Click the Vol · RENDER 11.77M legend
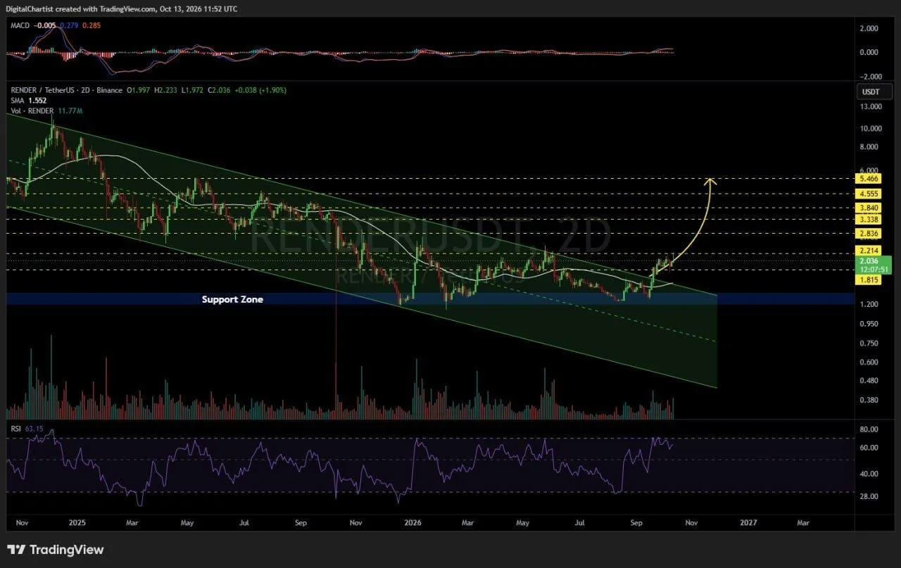Screen dimensions: 901x568 click(x=46, y=111)
